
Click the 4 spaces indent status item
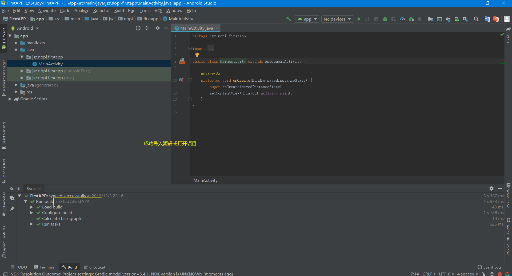coord(467,274)
